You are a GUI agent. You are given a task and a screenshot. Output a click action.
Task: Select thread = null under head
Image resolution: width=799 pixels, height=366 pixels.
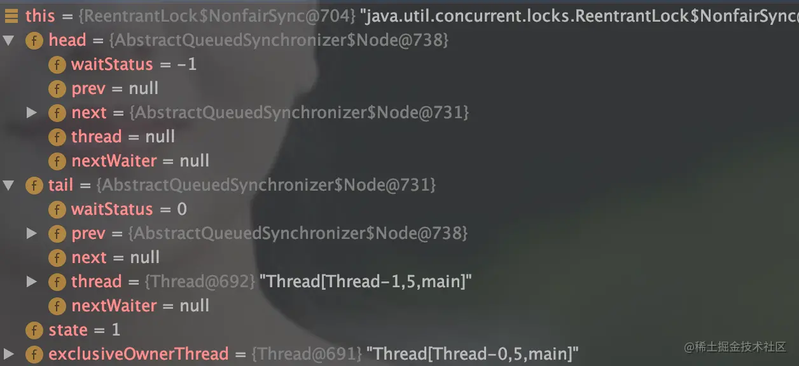point(112,137)
